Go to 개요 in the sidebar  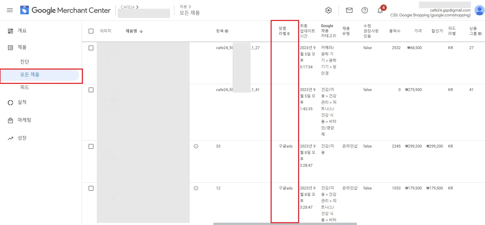pos(22,31)
